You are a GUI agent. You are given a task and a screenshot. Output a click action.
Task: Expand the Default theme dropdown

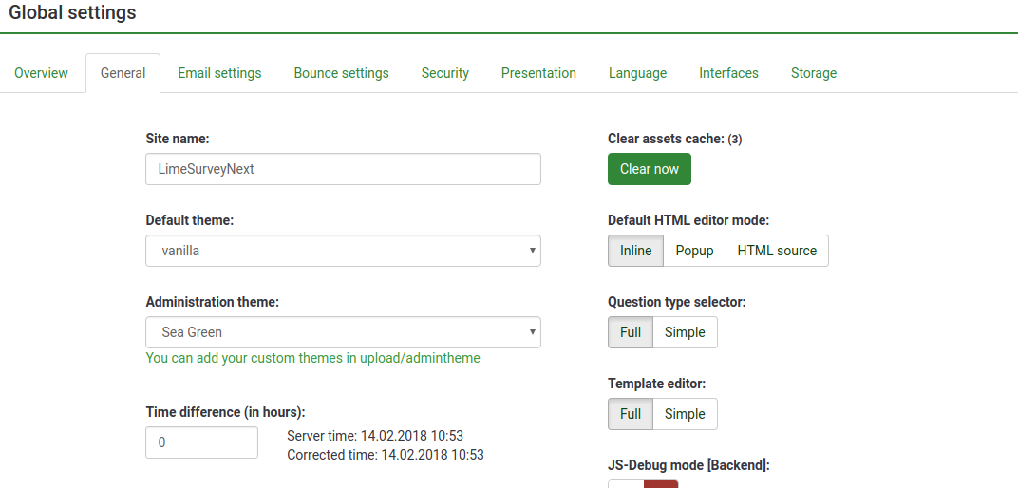[x=343, y=251]
